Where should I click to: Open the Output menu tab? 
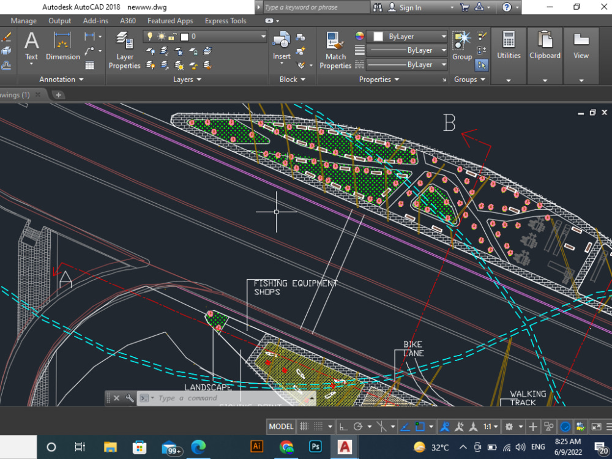point(59,20)
